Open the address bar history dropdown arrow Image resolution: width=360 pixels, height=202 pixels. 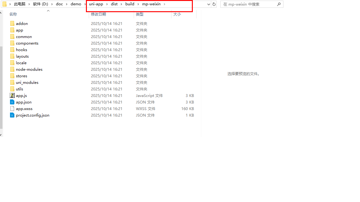[x=209, y=4]
